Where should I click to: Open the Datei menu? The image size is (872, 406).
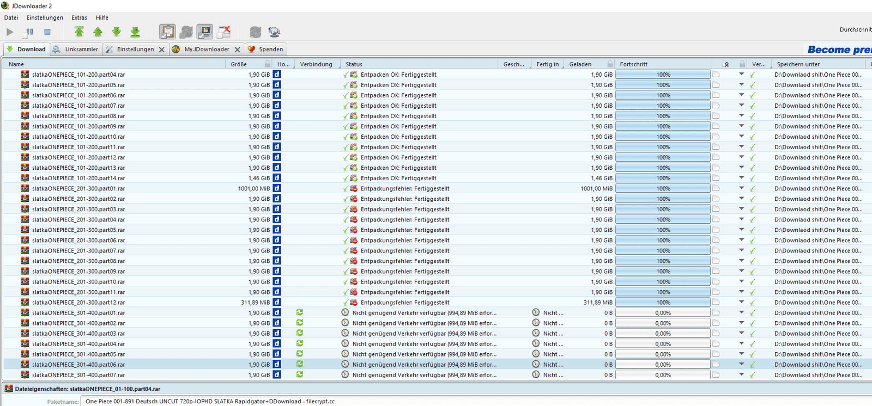click(x=11, y=17)
